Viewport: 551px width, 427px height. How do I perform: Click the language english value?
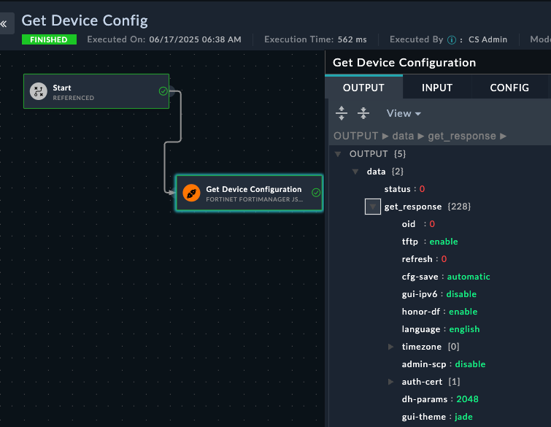coord(464,329)
